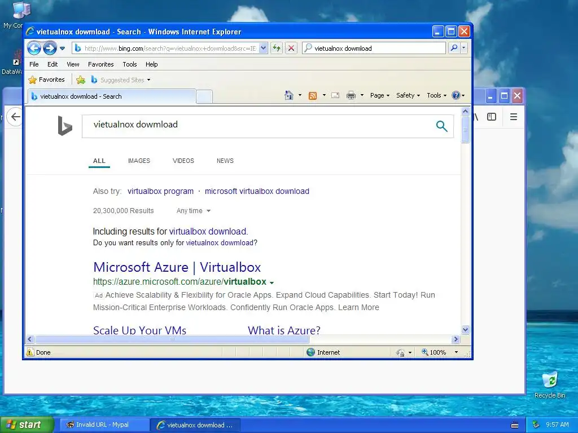This screenshot has width=578, height=433.
Task: Click vertical scrollbar up arrow
Action: pyautogui.click(x=465, y=111)
